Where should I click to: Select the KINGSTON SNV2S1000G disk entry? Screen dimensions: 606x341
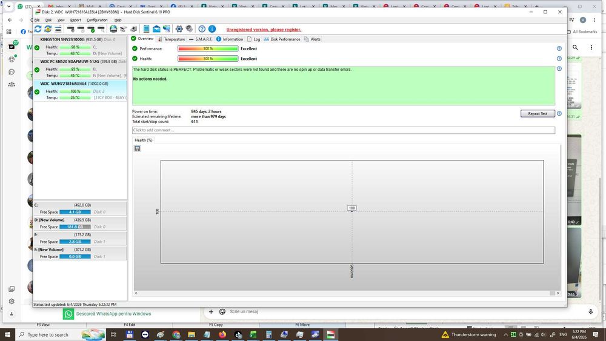pos(80,47)
